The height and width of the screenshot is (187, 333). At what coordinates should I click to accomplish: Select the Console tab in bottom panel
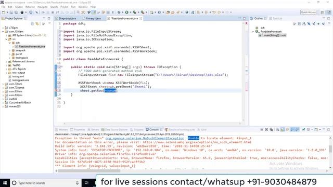click(x=154, y=129)
